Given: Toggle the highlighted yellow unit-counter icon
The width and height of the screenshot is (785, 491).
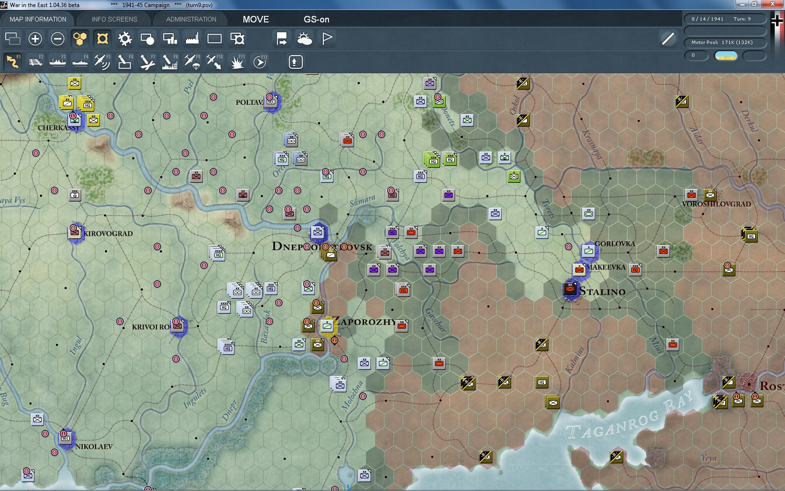Looking at the screenshot, I should tap(102, 38).
